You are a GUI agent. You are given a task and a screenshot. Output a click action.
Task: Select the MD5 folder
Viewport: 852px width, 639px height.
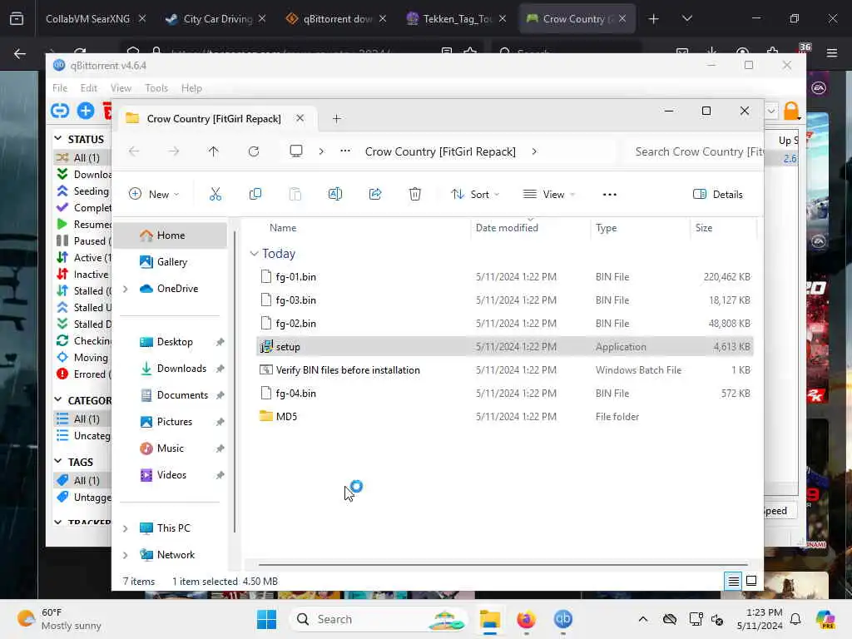click(504, 417)
